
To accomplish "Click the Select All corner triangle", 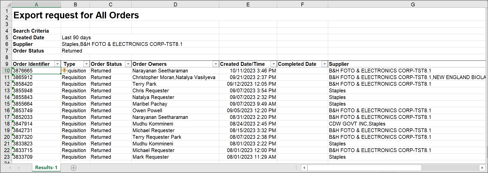I will (x=8, y=4).
